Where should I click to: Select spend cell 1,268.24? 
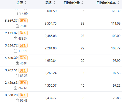[51, 73]
